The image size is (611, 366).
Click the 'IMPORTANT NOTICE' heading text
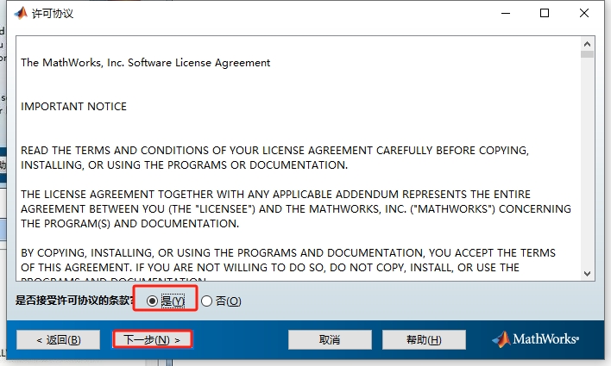point(73,107)
